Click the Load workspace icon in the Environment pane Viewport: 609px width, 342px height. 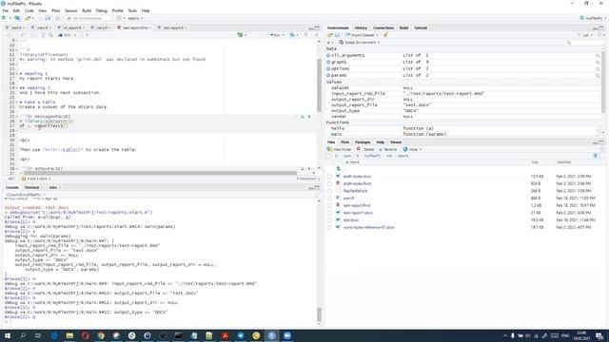pyautogui.click(x=330, y=35)
